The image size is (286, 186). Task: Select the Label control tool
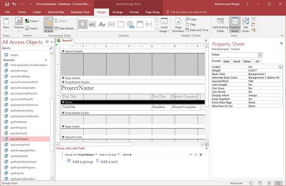[102, 24]
